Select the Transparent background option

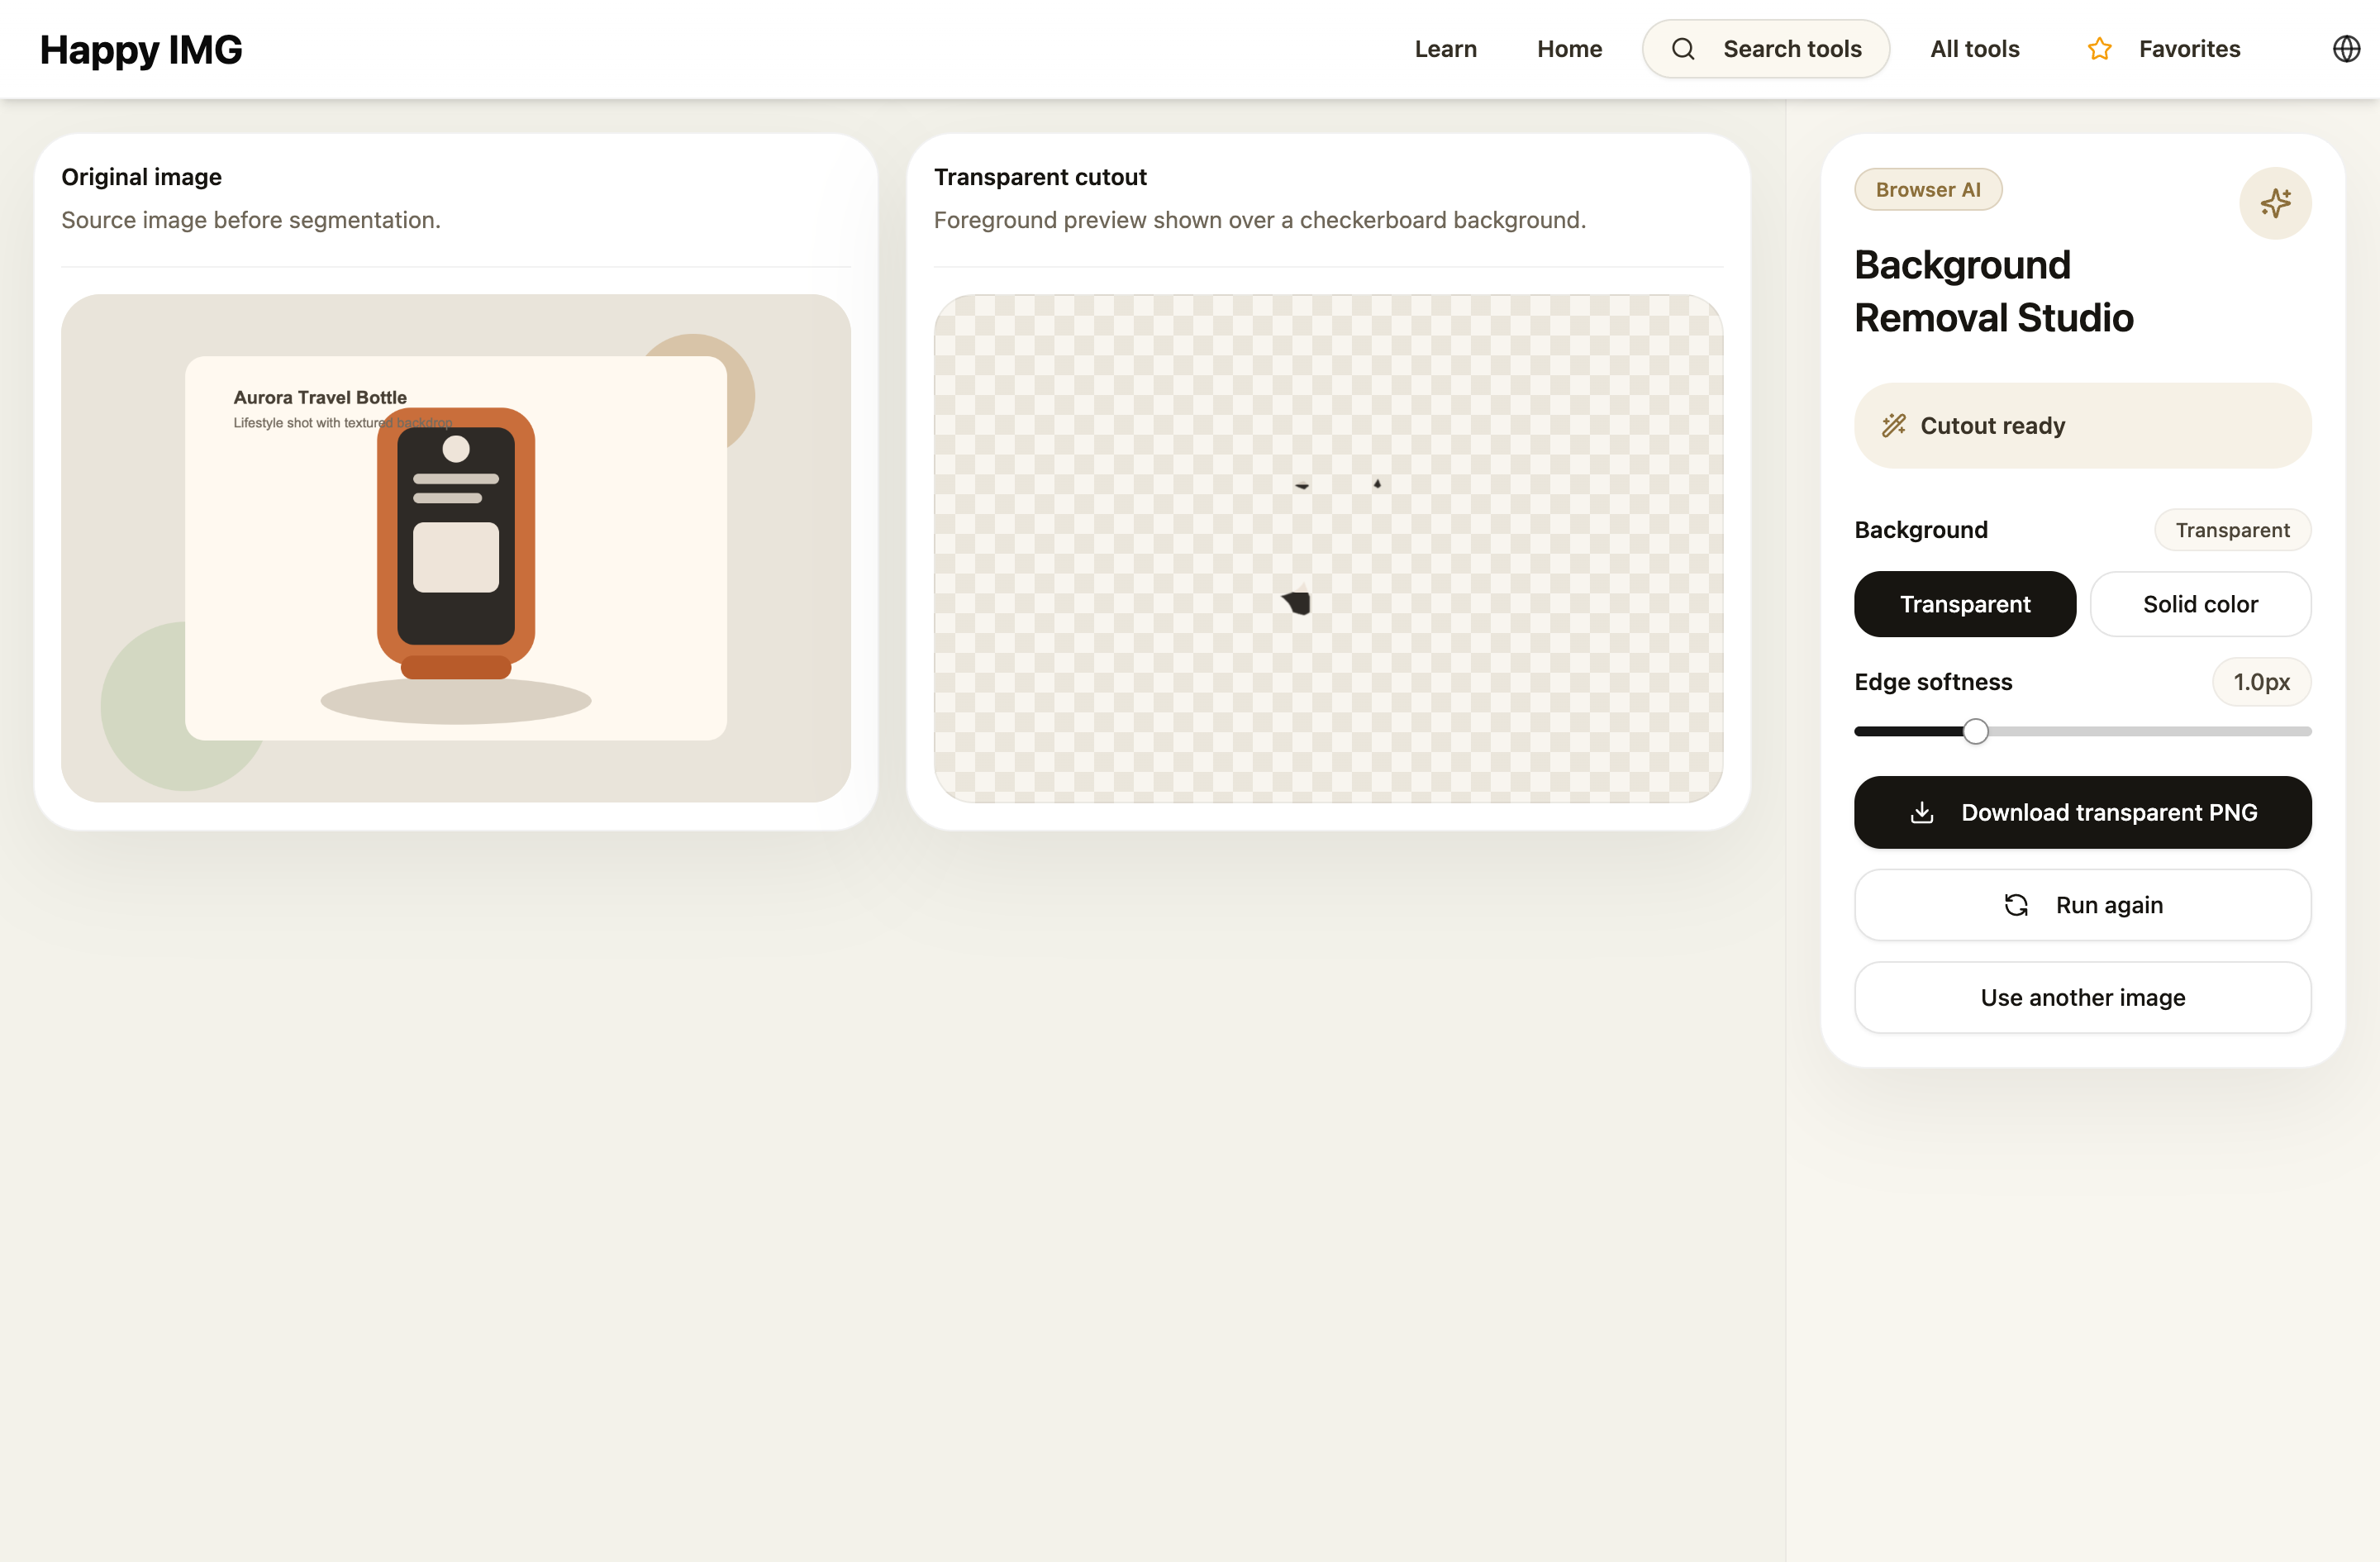tap(1965, 604)
